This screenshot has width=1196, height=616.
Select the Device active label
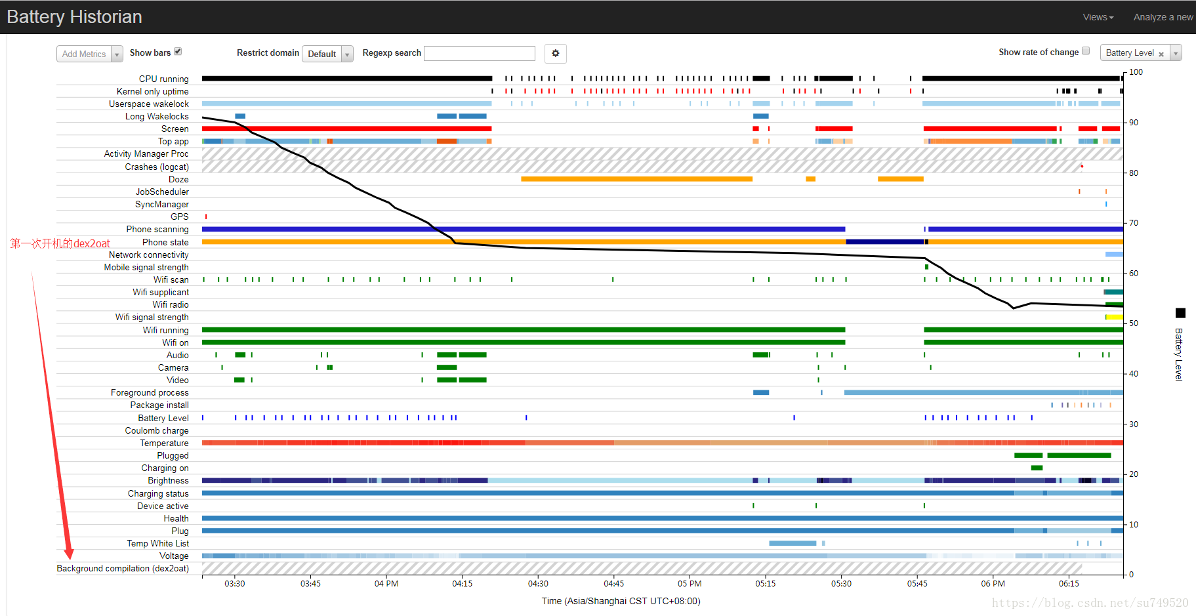[163, 506]
